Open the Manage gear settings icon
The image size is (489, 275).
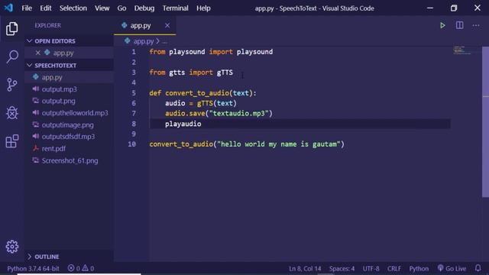(x=12, y=247)
